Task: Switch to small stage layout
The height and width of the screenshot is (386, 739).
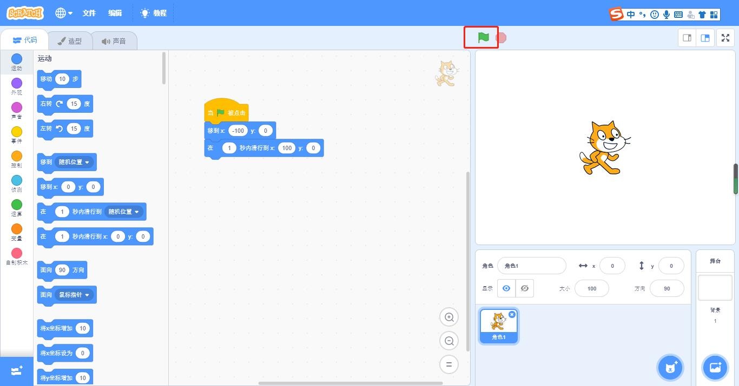Action: 687,38
